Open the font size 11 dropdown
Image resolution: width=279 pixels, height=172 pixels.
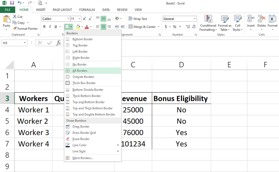coord(79,19)
